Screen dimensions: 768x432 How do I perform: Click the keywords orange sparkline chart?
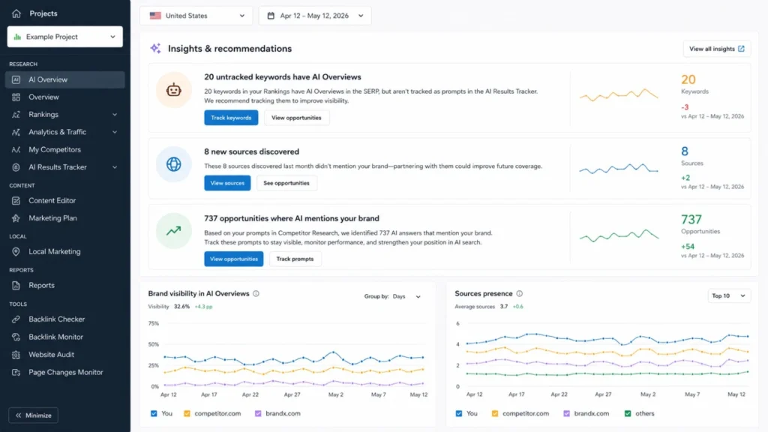coord(619,95)
